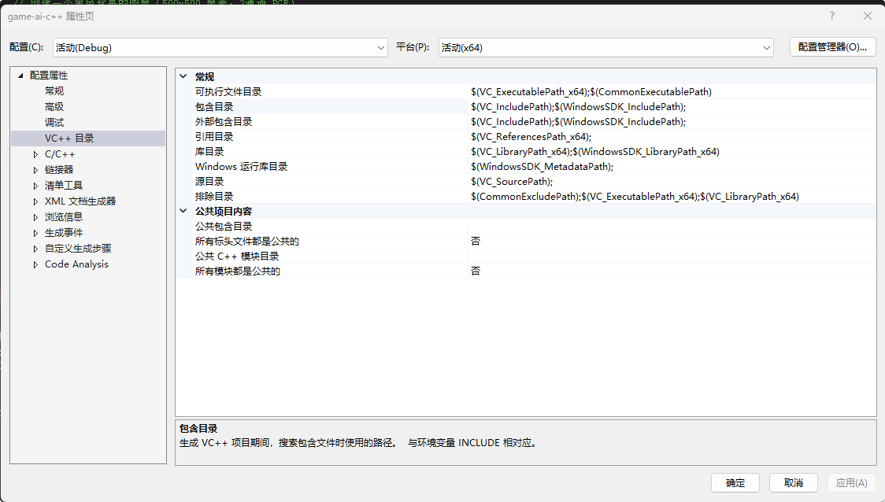Select the 包含目录 property row
885x502 pixels.
tap(214, 107)
